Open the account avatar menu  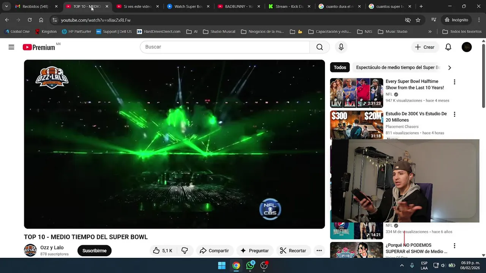click(x=467, y=47)
